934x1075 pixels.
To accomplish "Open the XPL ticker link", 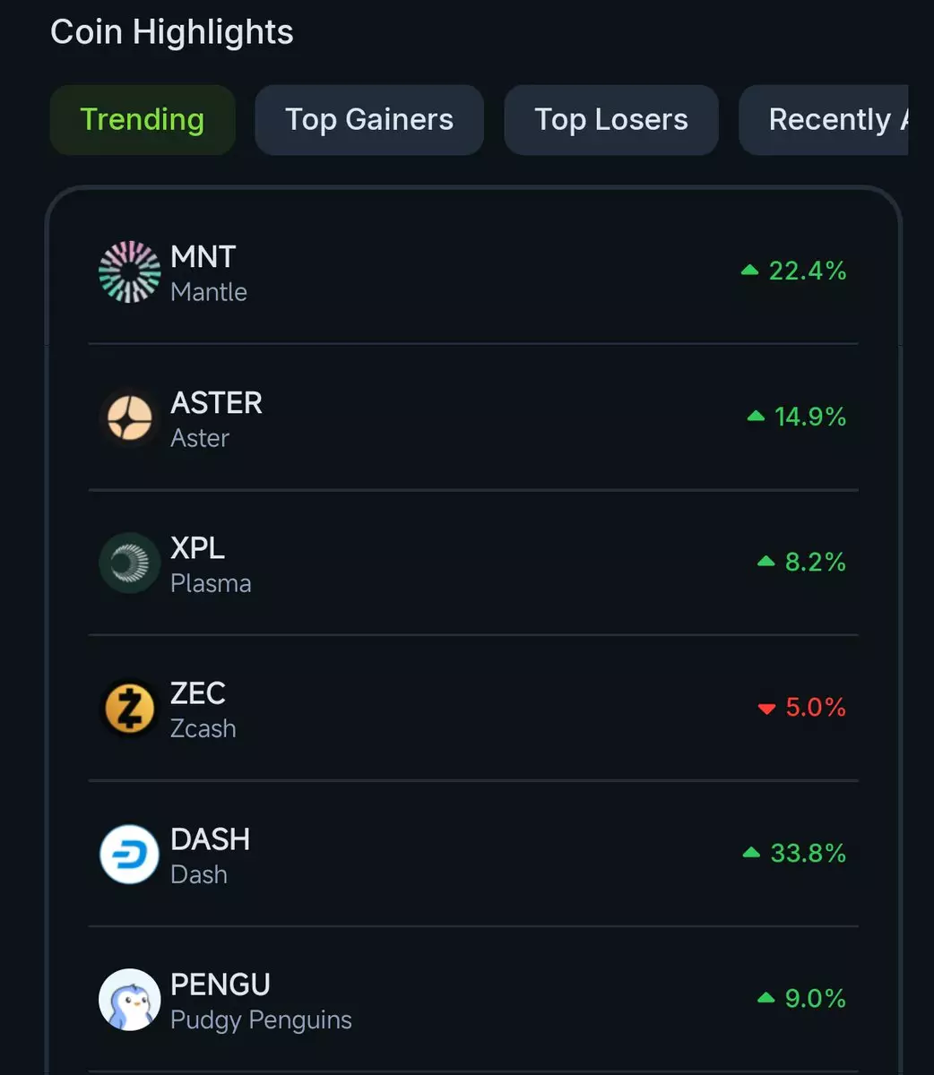I will point(198,548).
